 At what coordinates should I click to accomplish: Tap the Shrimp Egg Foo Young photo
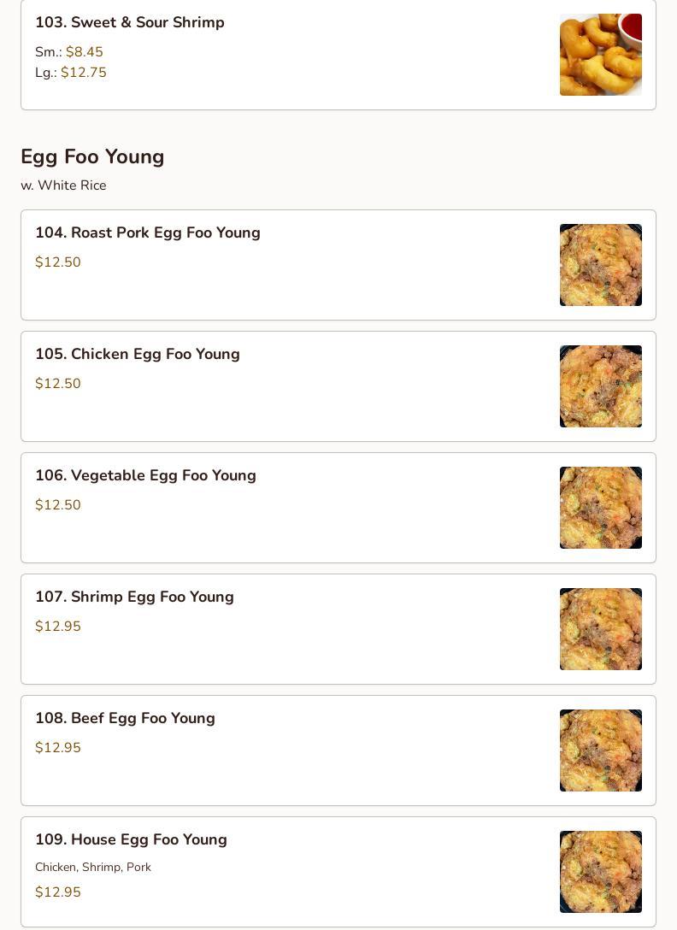600,629
